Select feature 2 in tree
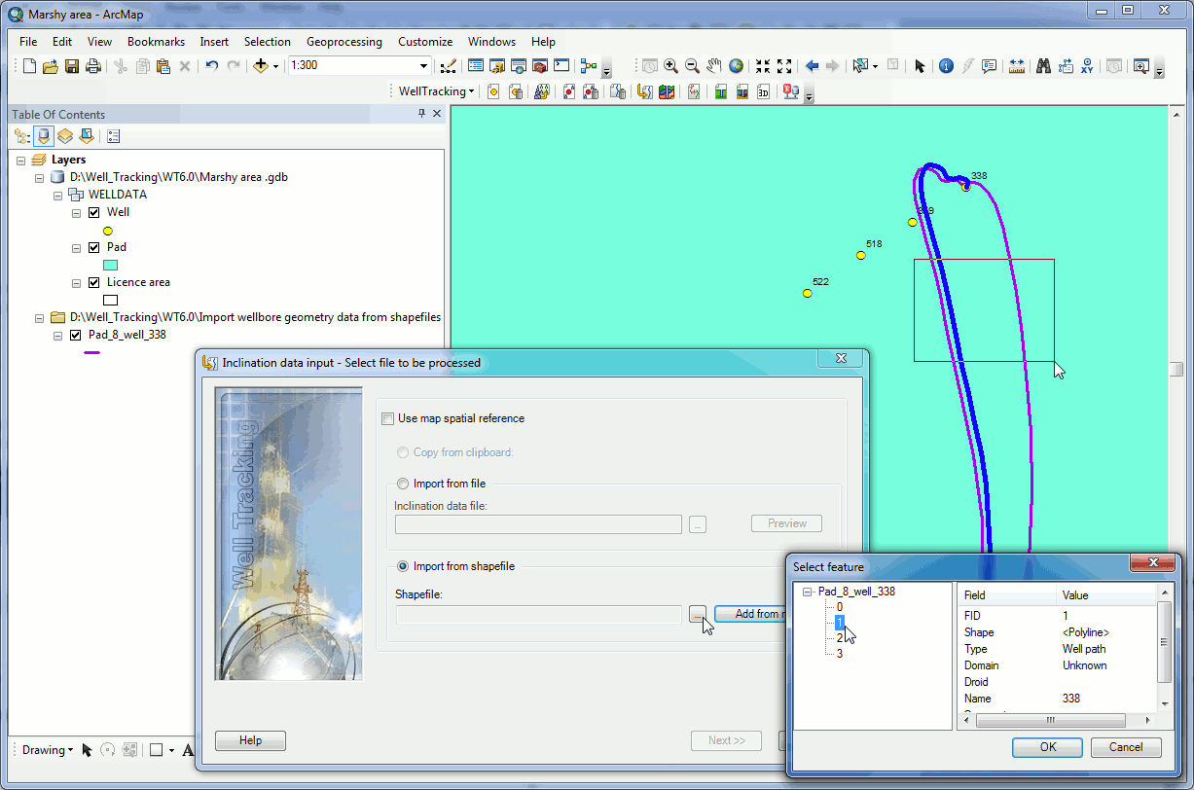The height and width of the screenshot is (790, 1194). coord(840,638)
